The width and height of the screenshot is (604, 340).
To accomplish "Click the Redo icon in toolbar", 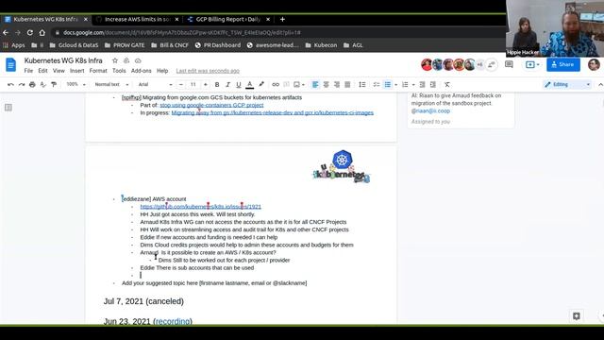I will click(x=22, y=84).
